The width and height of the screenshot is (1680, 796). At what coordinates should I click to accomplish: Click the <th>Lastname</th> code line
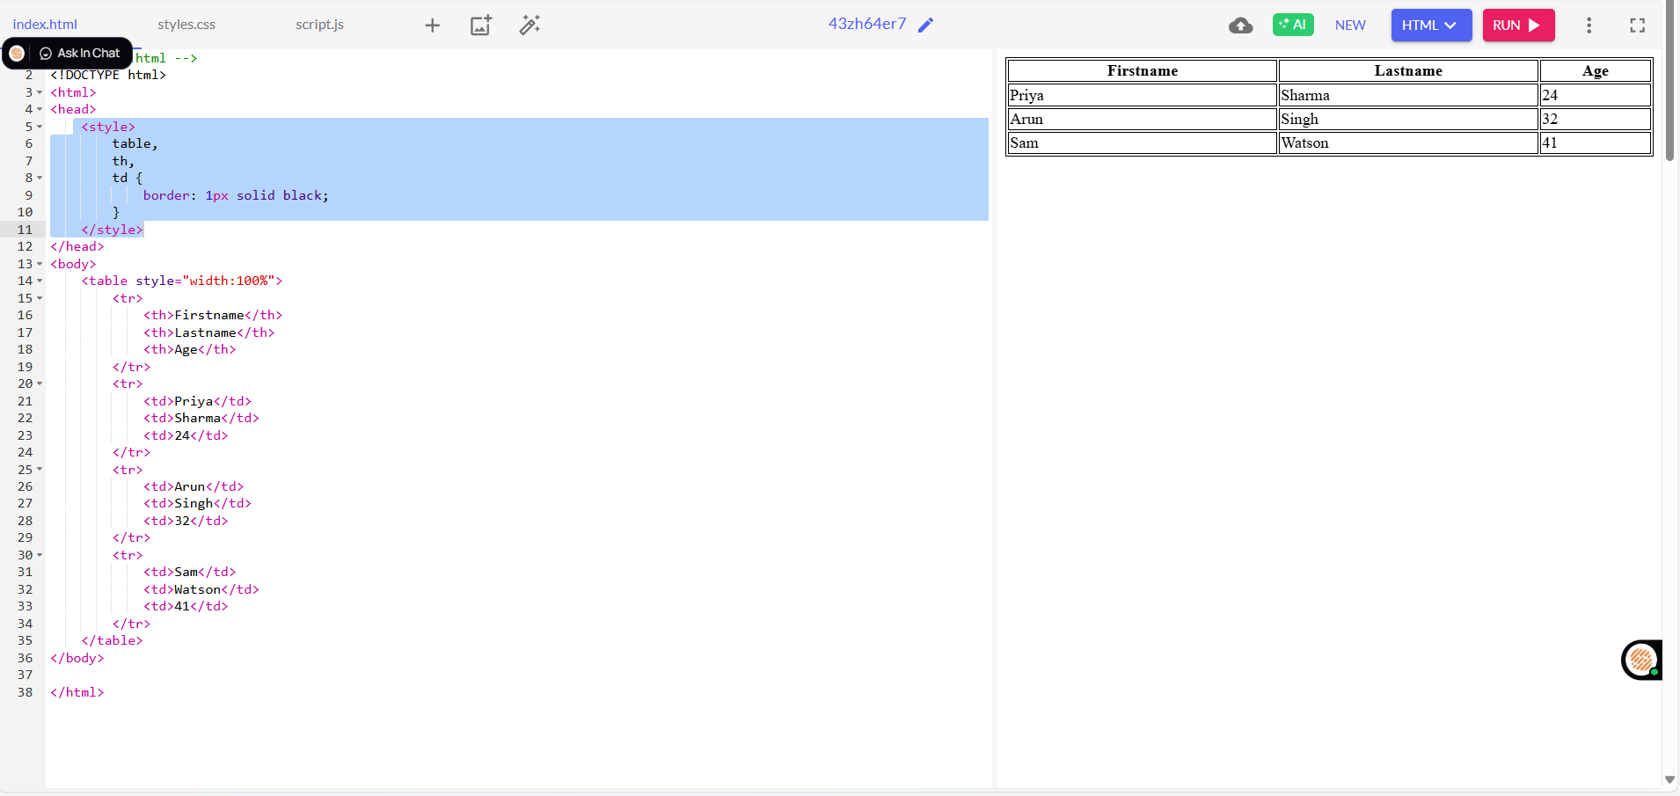click(x=209, y=333)
